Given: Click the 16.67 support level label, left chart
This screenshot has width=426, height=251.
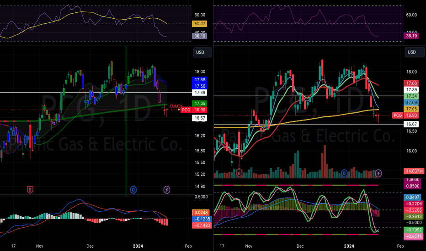Looking at the screenshot, I should pos(200,118).
